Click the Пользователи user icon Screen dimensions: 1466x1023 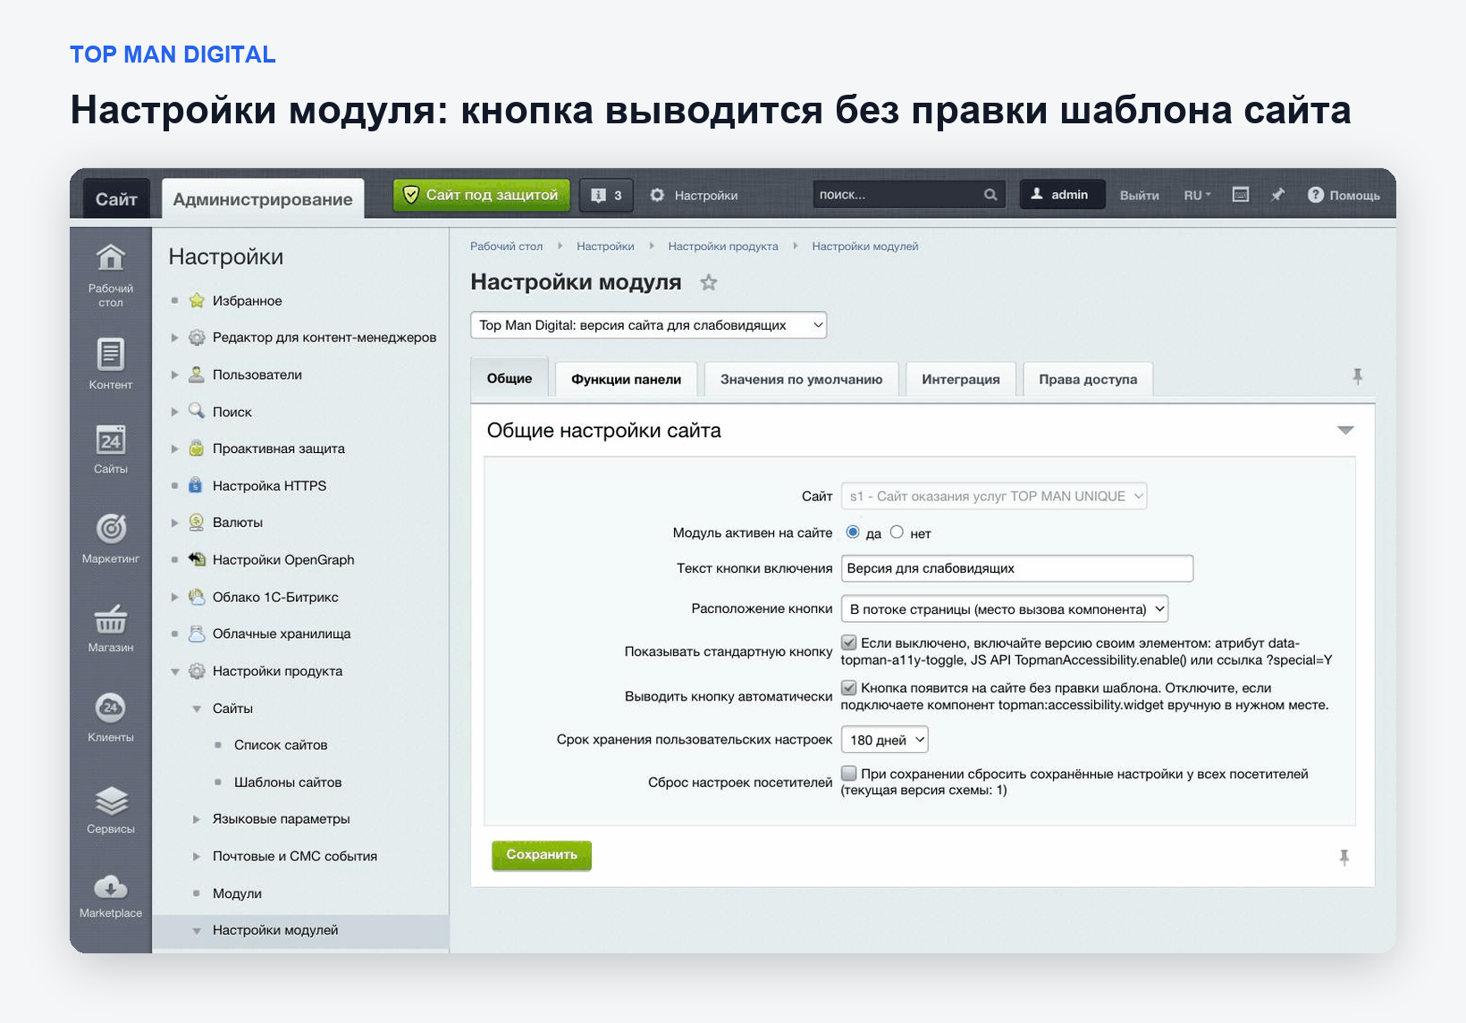[197, 374]
